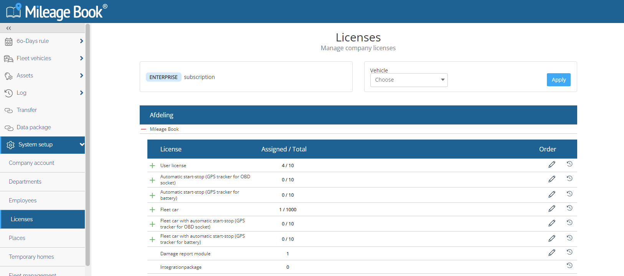Viewport: 624px width, 276px height.
Task: Open Company account page
Action: click(x=43, y=163)
